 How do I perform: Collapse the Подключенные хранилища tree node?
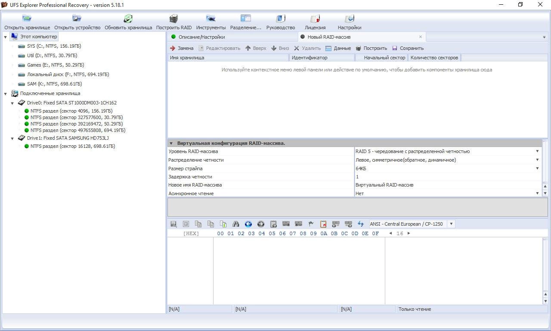[x=6, y=93]
